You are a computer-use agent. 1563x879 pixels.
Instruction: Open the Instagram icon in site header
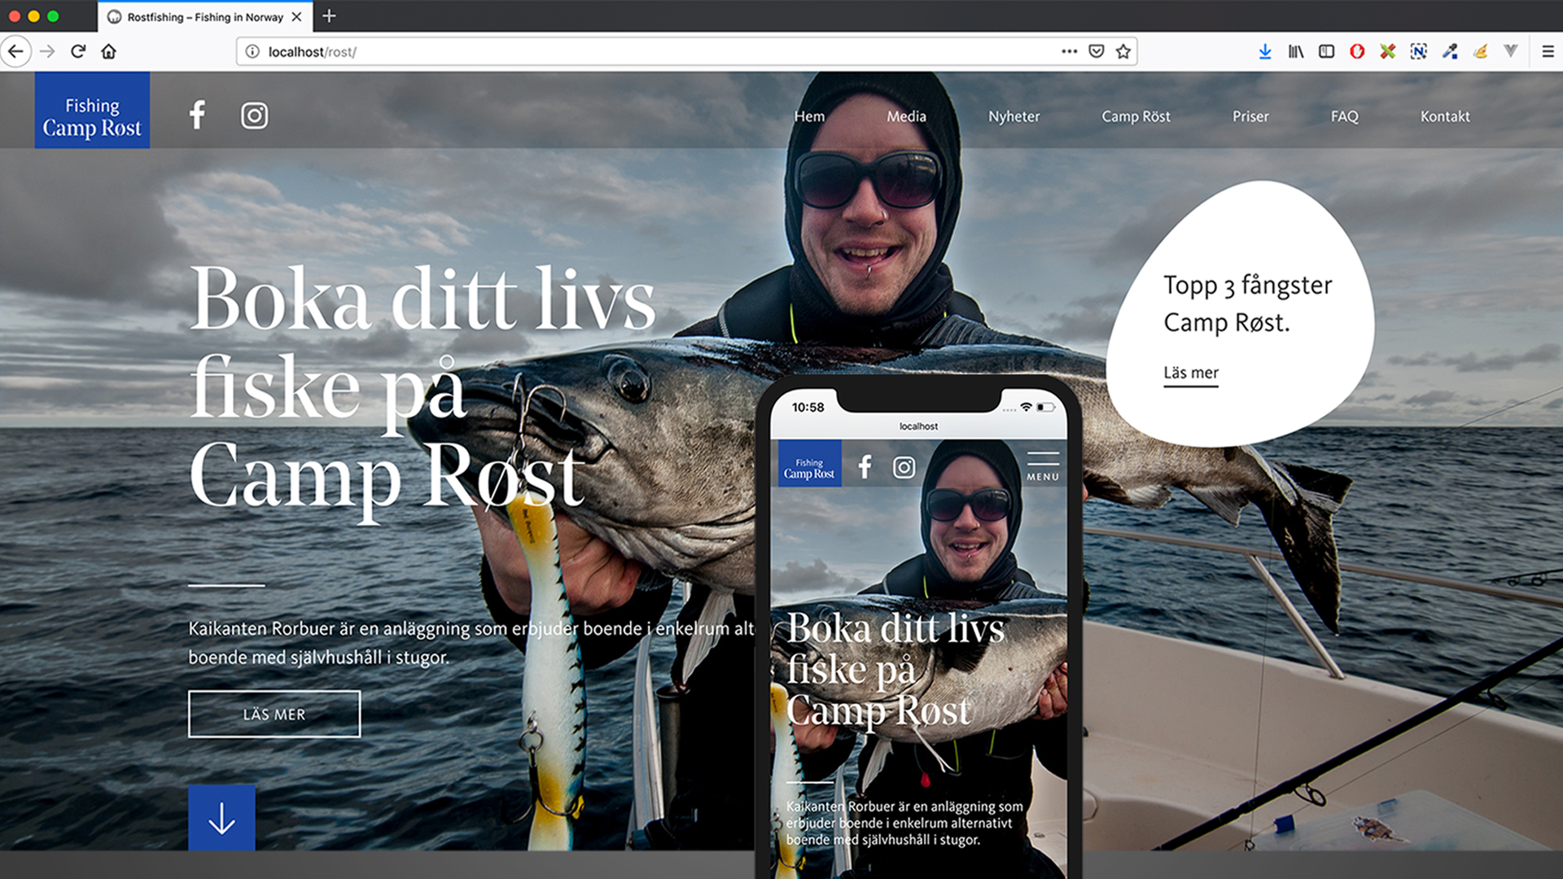[x=254, y=116]
